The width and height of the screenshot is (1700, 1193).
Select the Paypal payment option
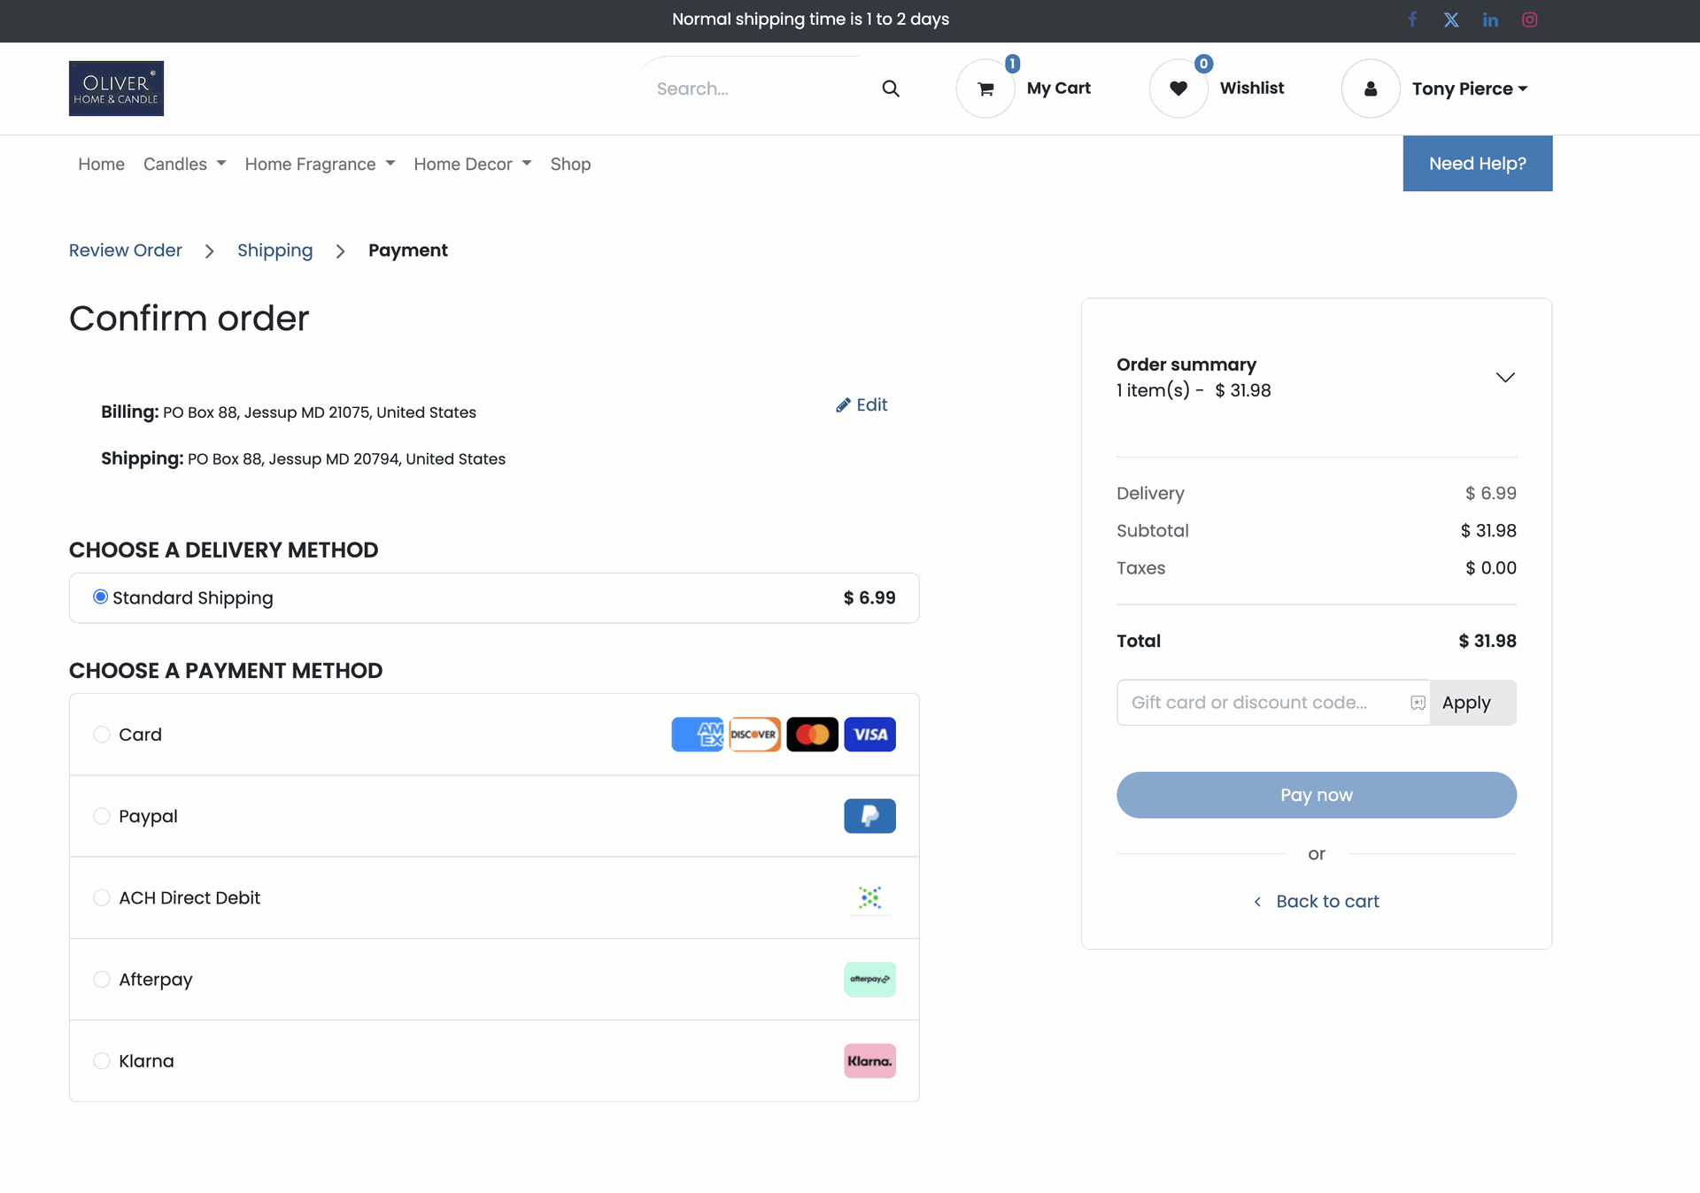[x=102, y=816]
